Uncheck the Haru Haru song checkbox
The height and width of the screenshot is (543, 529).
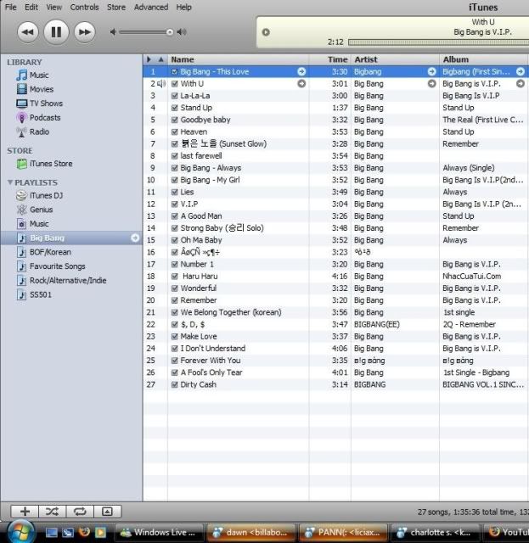pyautogui.click(x=174, y=277)
